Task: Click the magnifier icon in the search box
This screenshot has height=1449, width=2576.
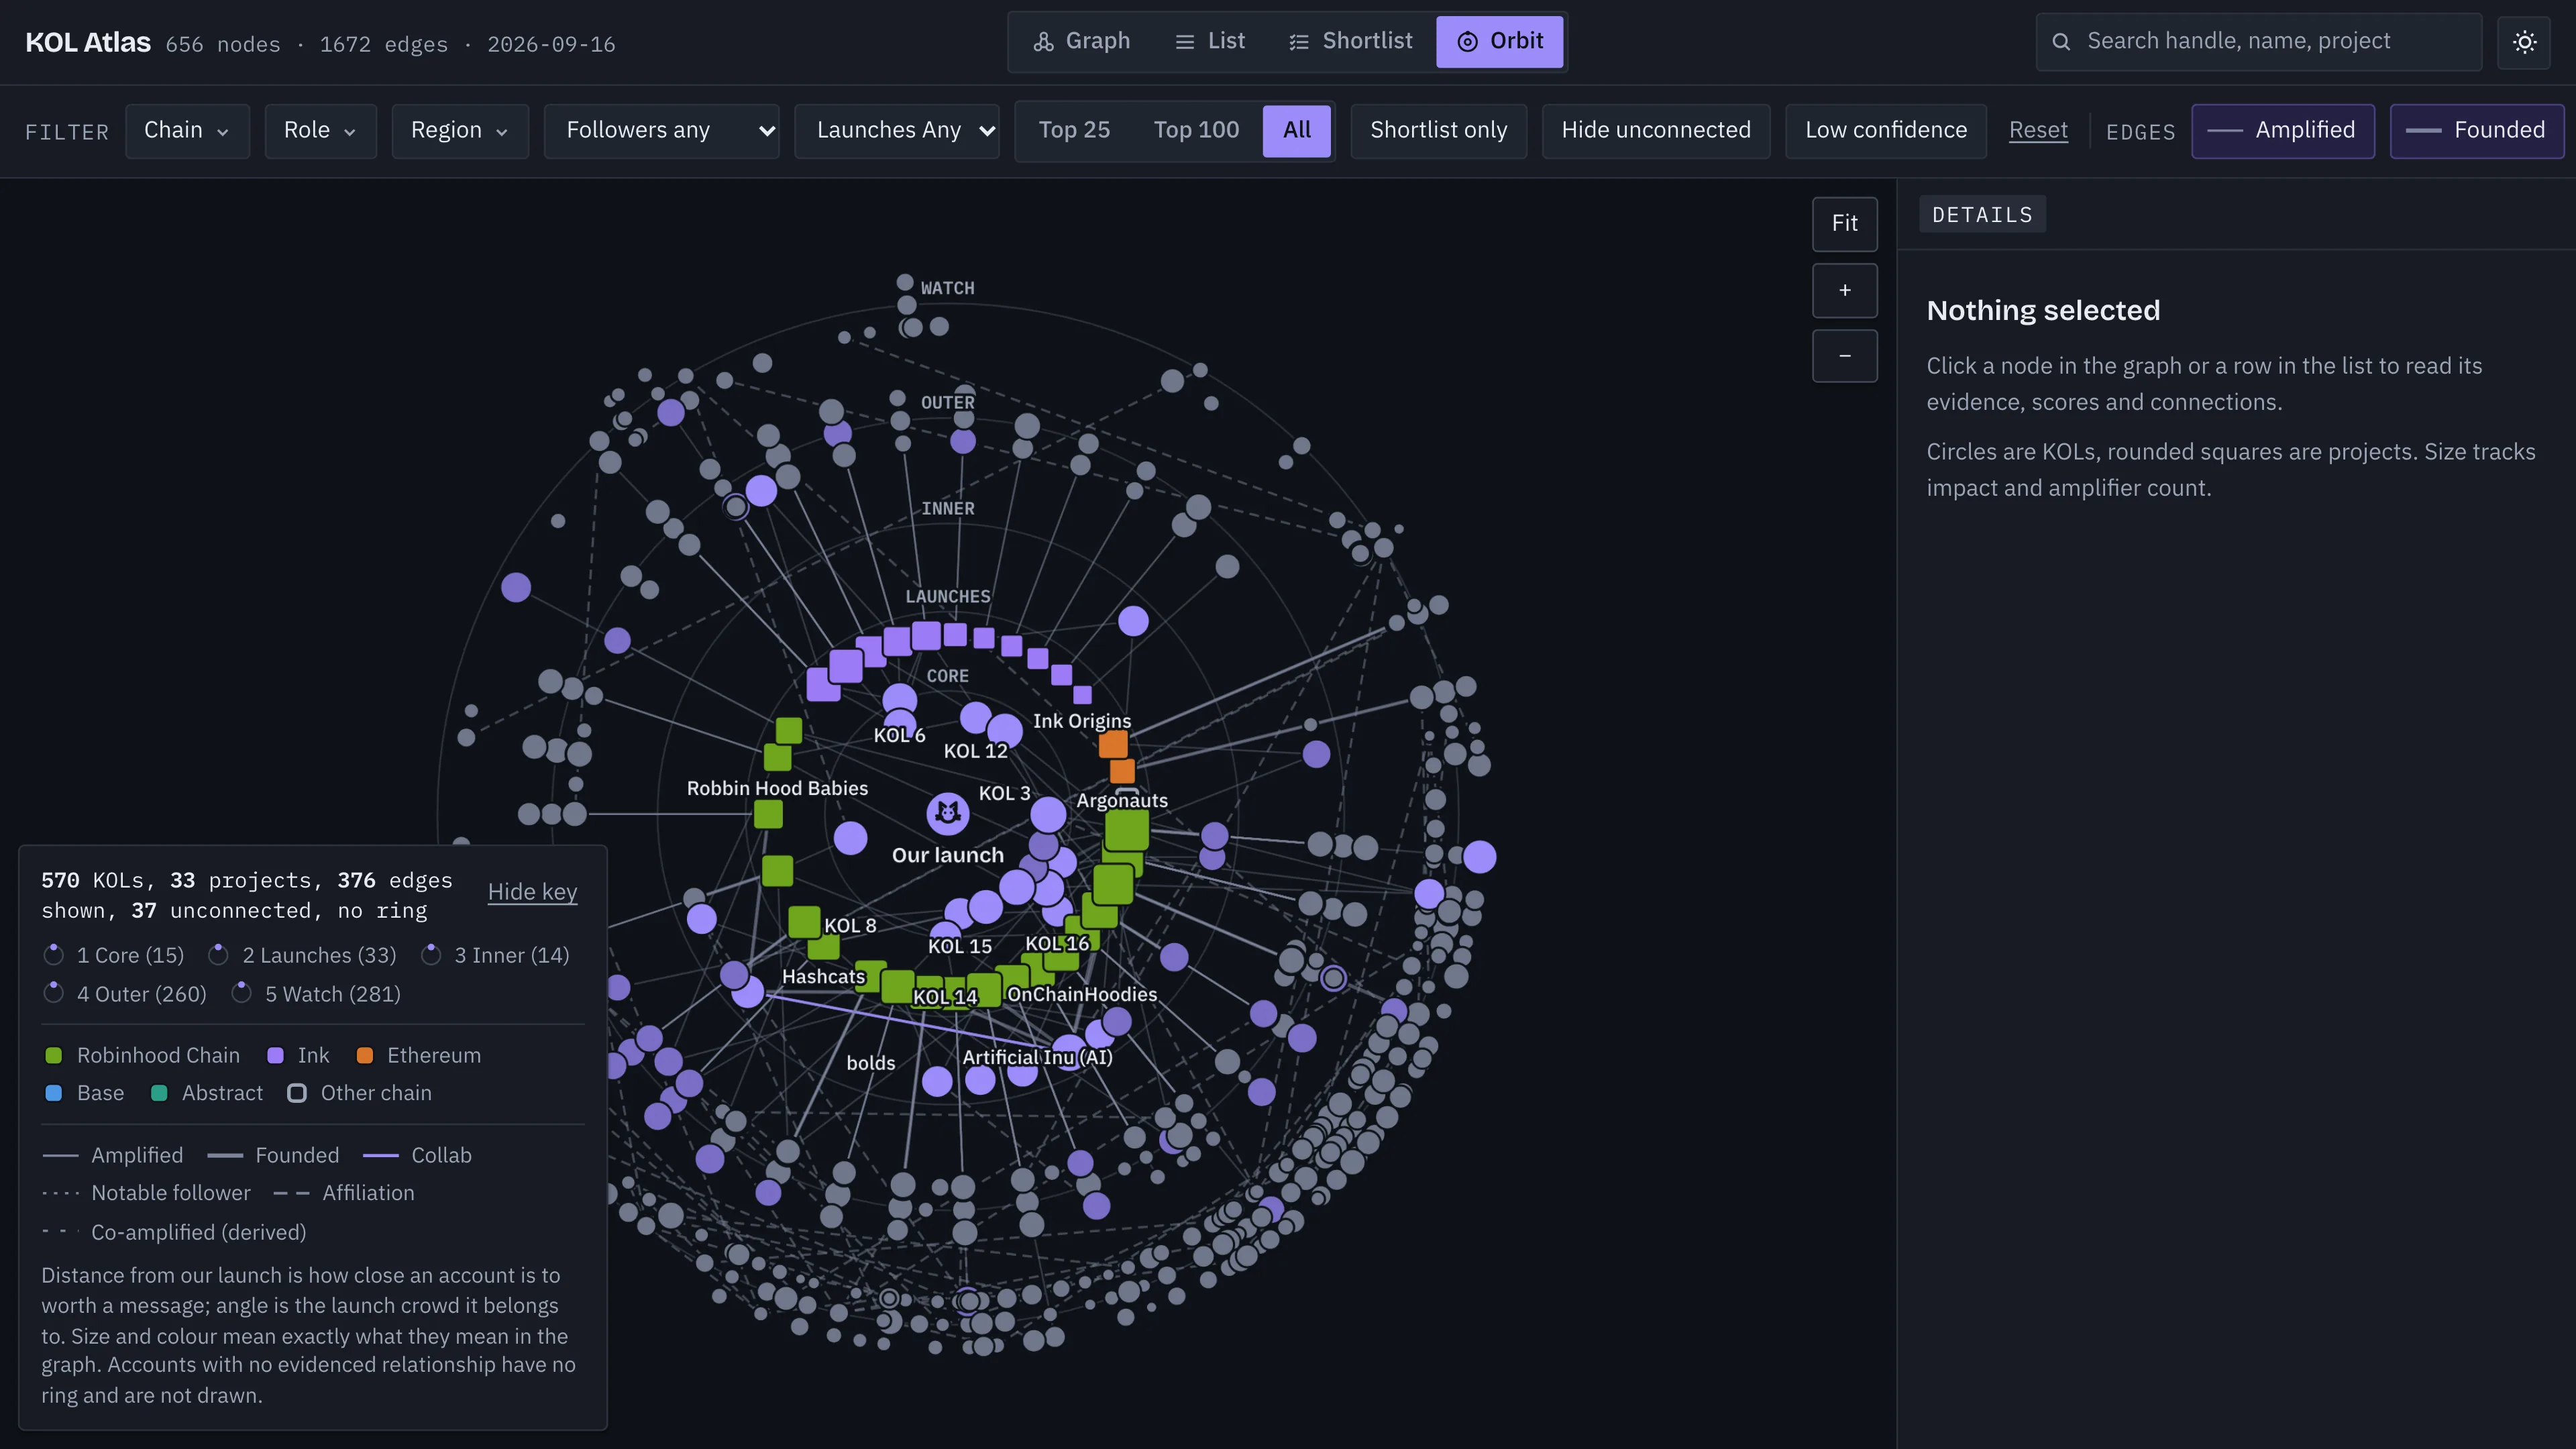Action: click(2061, 42)
